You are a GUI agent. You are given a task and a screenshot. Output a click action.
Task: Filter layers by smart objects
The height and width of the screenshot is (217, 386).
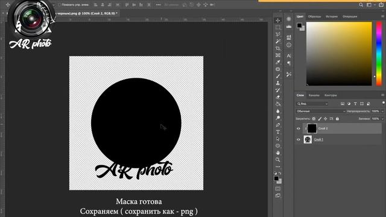(369, 104)
